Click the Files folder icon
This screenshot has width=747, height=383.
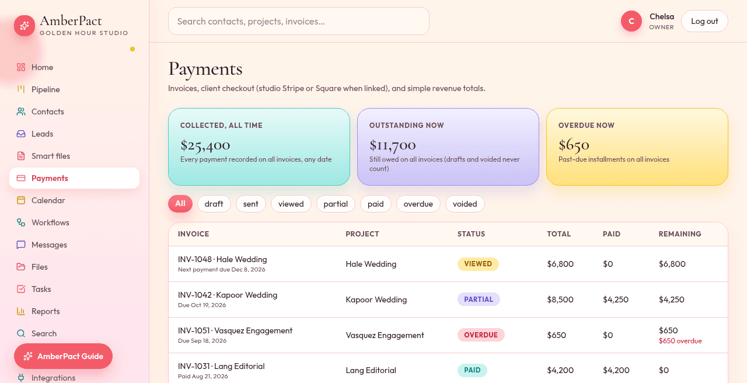pyautogui.click(x=21, y=267)
